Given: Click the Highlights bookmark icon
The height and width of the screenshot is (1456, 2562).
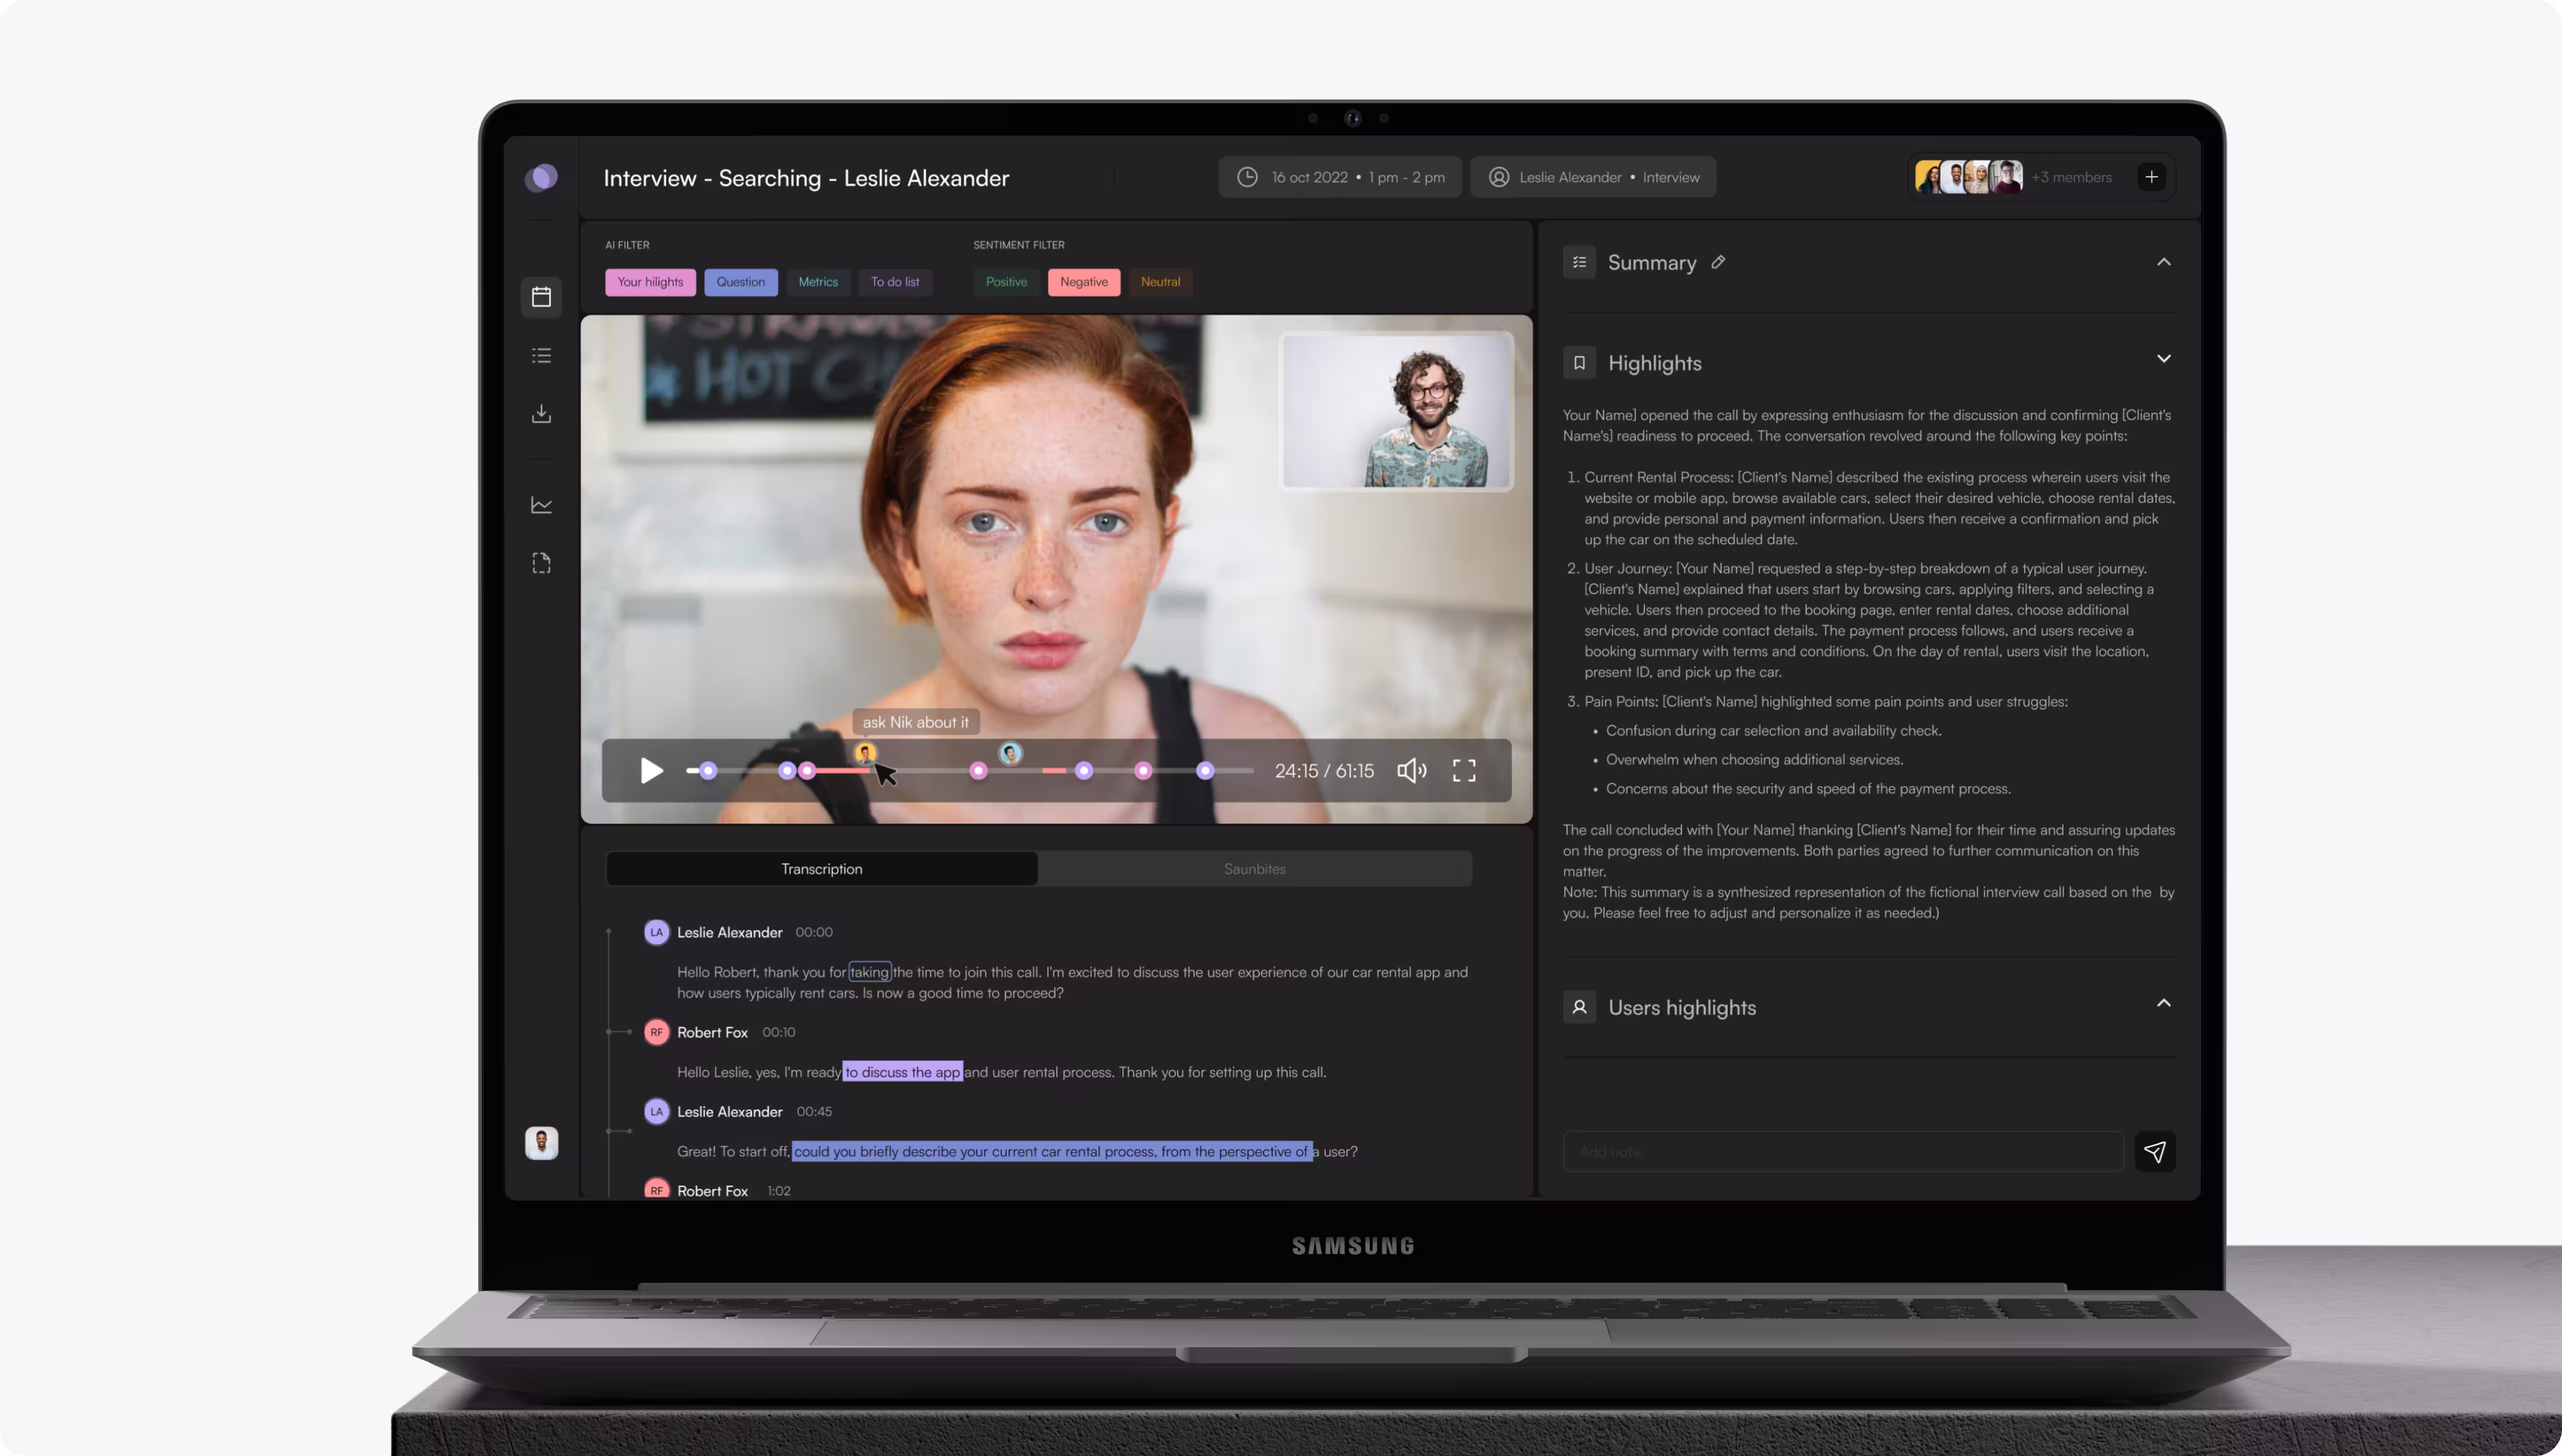Looking at the screenshot, I should [x=1579, y=363].
